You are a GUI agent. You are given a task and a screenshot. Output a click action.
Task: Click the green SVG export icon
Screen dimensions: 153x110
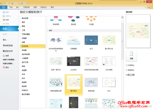tap(22, 3)
